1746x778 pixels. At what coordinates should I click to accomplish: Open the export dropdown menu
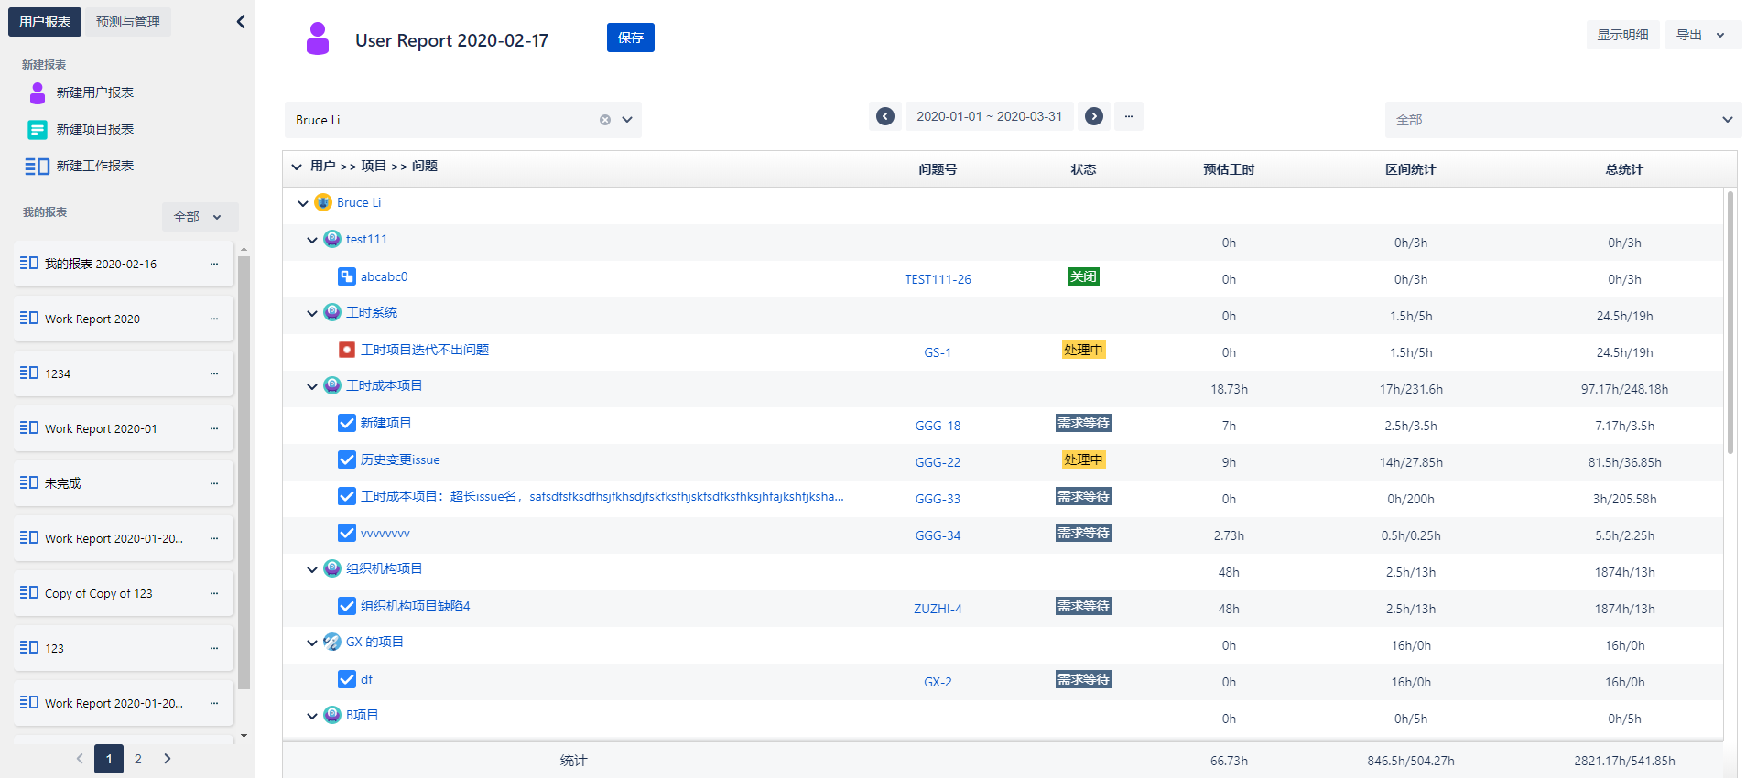[1702, 35]
